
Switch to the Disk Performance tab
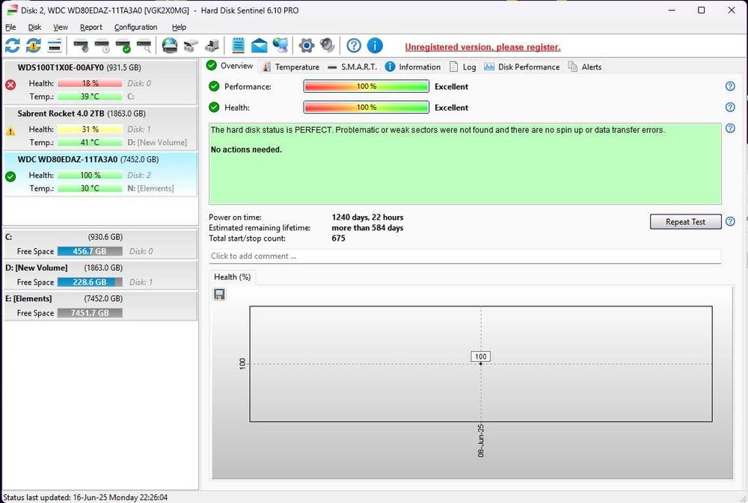(522, 67)
